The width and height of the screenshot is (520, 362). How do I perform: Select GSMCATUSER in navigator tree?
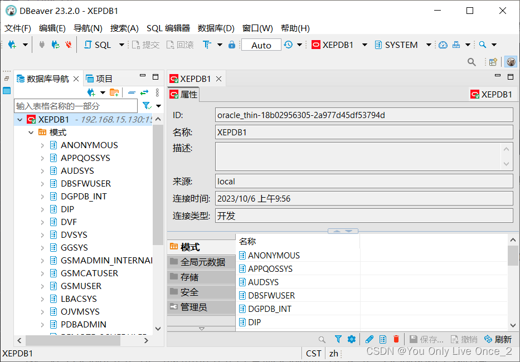point(90,273)
